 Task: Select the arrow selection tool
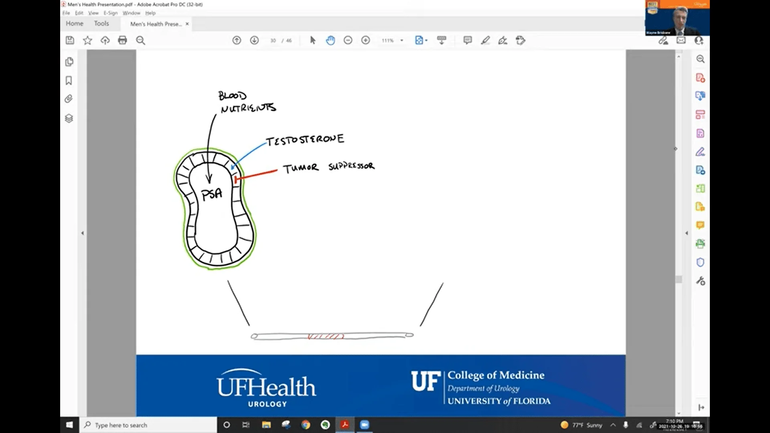click(x=313, y=40)
